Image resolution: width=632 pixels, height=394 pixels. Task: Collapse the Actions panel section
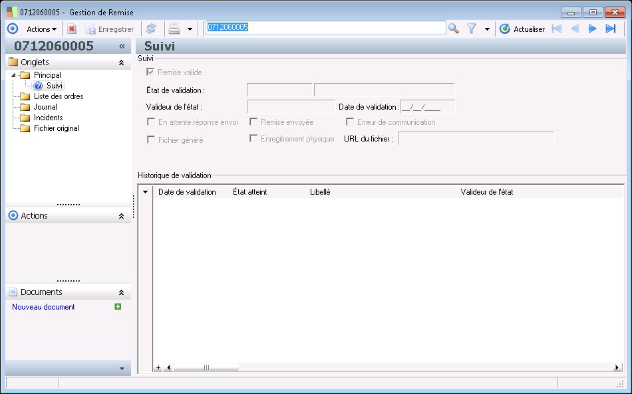point(121,216)
